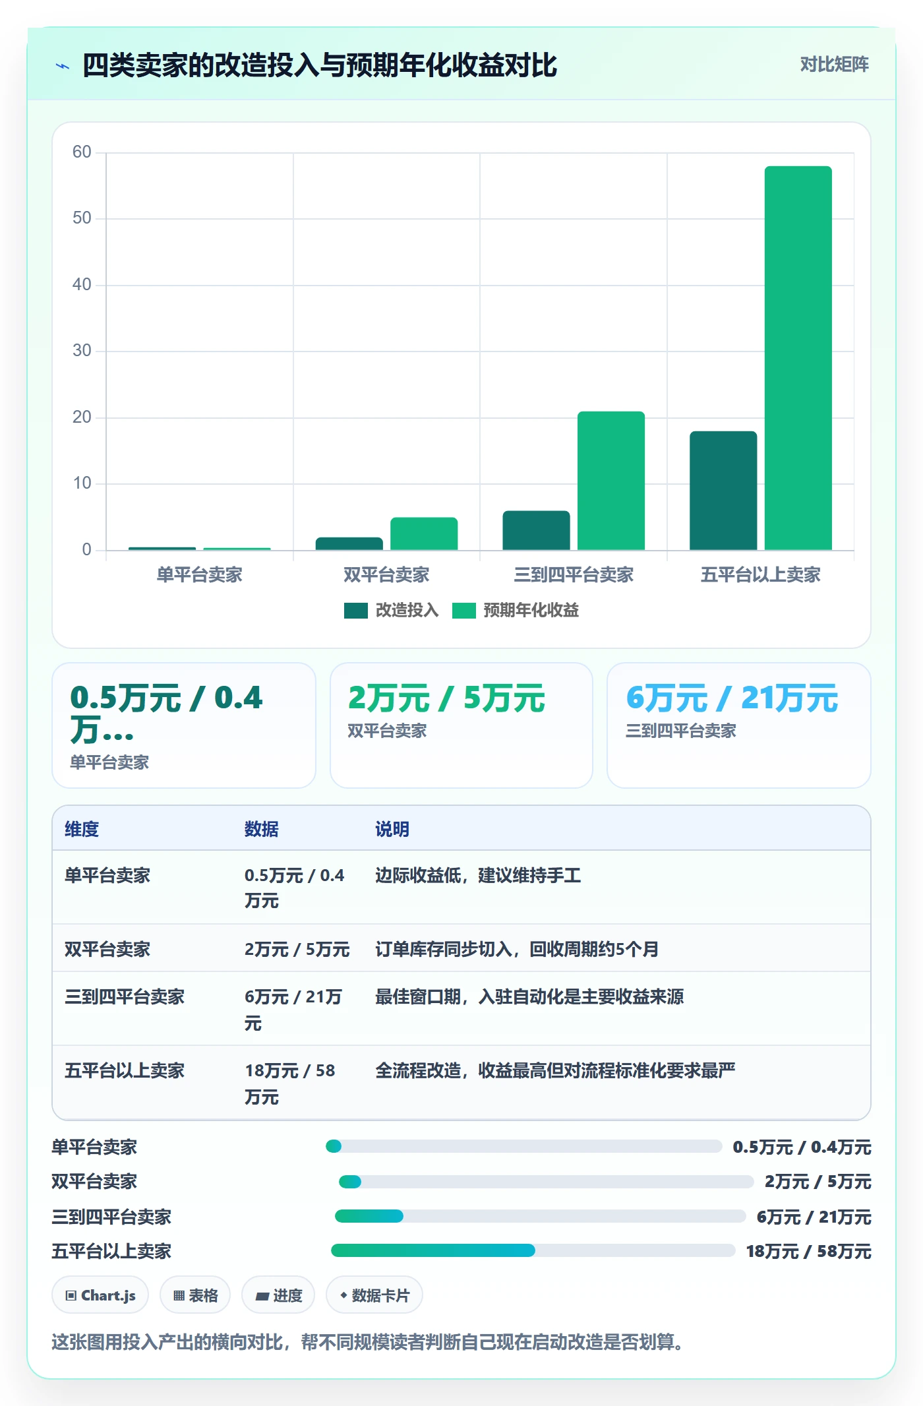Click y-axis label 60
This screenshot has width=923, height=1406.
(x=82, y=152)
